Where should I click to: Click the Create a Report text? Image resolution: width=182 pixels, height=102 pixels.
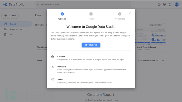click(x=101, y=95)
